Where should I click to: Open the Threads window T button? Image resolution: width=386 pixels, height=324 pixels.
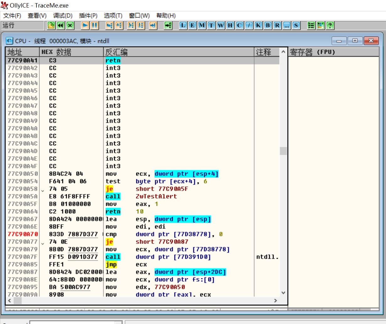211,25
